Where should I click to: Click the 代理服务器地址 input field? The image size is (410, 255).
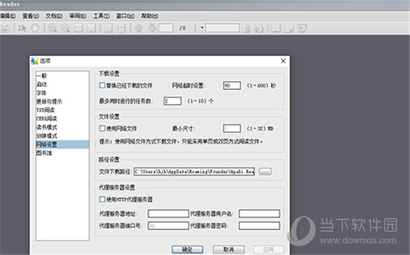168,213
